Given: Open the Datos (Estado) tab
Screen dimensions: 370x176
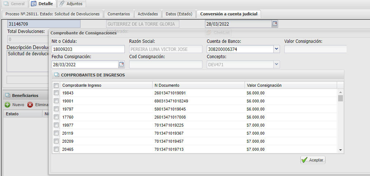Looking at the screenshot, I should 179,14.
